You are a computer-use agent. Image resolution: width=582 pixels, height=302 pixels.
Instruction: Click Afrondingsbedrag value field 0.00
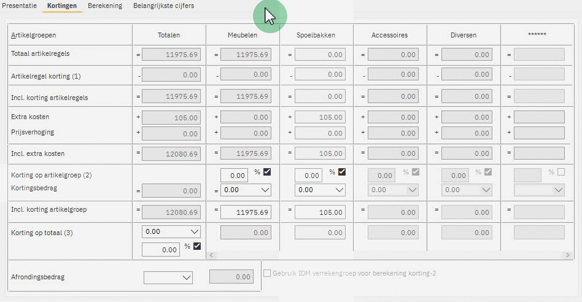tap(231, 277)
